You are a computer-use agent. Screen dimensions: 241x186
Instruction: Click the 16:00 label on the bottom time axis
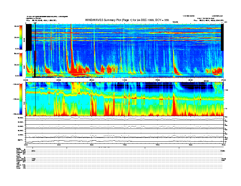click(158, 145)
